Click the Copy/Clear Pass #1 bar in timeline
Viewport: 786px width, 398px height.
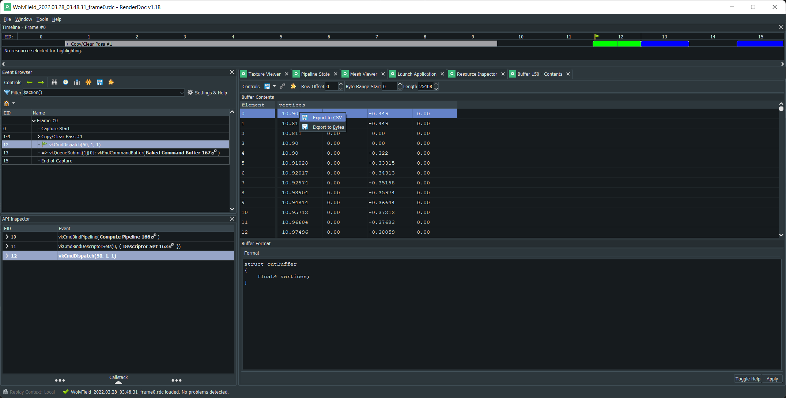point(281,44)
